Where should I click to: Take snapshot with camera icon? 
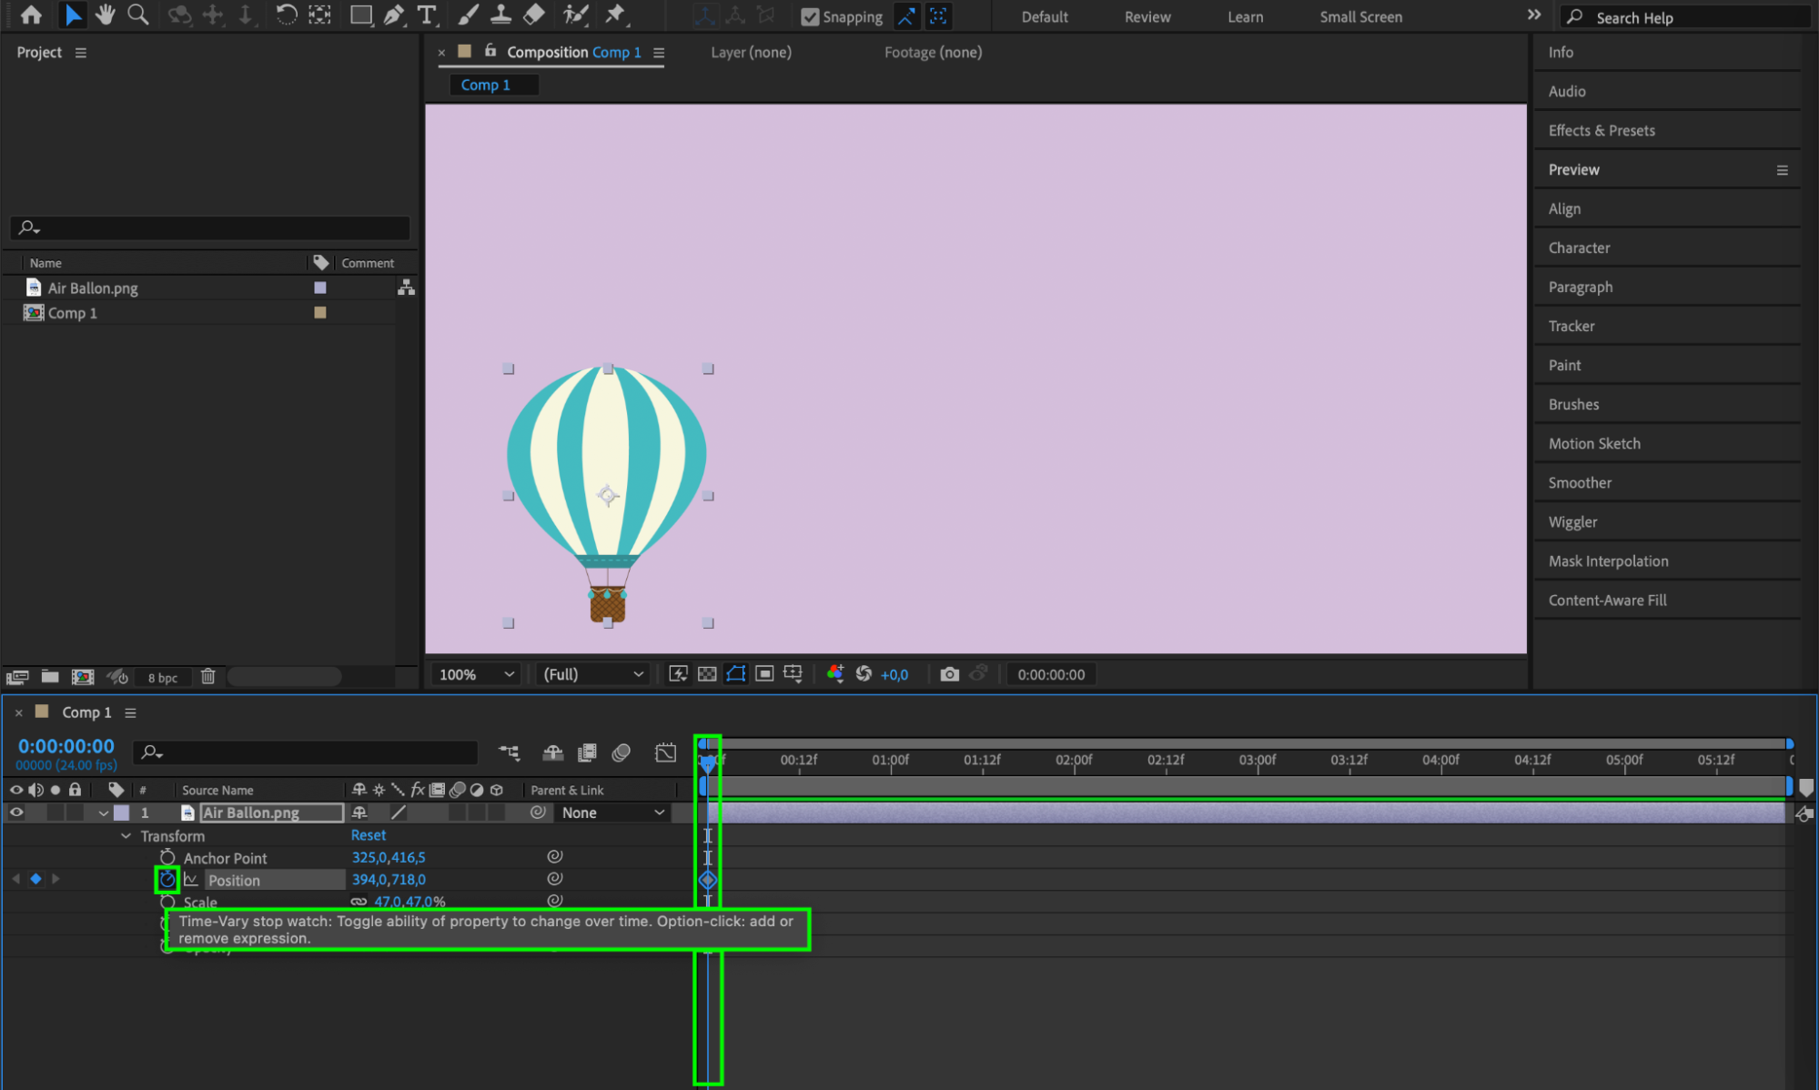tap(949, 674)
